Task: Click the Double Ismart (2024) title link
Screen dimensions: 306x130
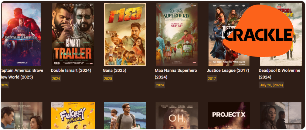Action: 71,70
